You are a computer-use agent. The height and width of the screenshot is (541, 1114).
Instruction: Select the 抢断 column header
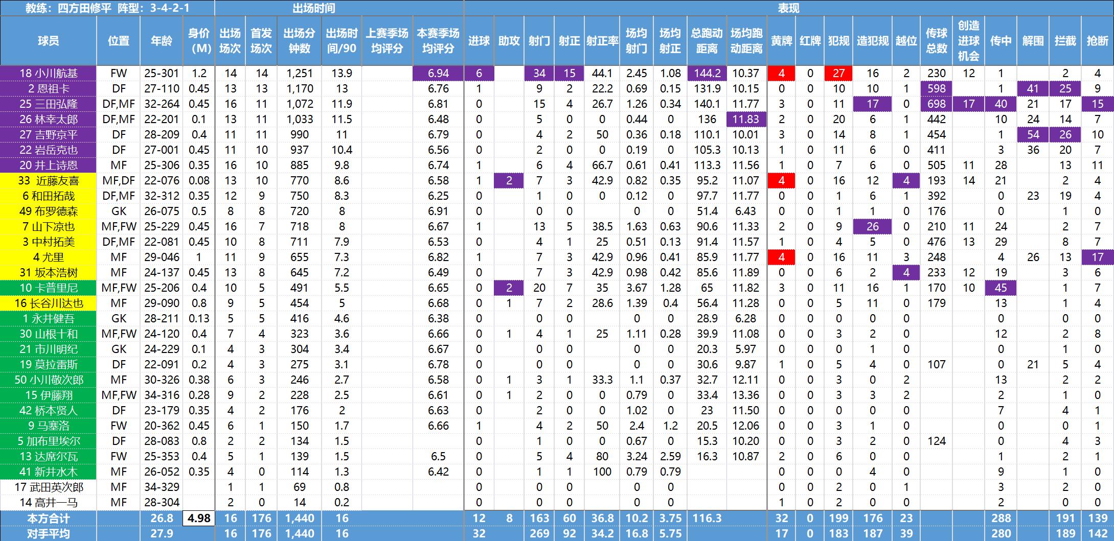click(1098, 41)
